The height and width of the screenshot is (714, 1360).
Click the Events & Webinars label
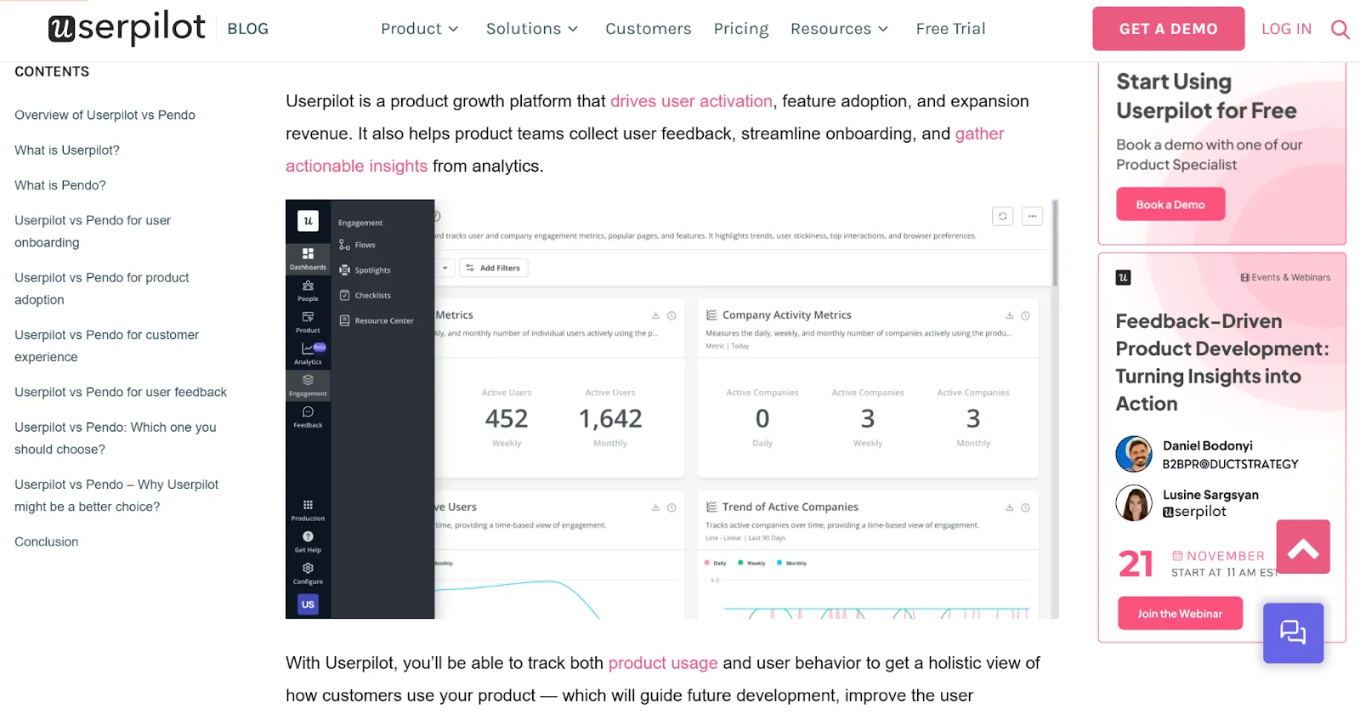[x=1285, y=277]
